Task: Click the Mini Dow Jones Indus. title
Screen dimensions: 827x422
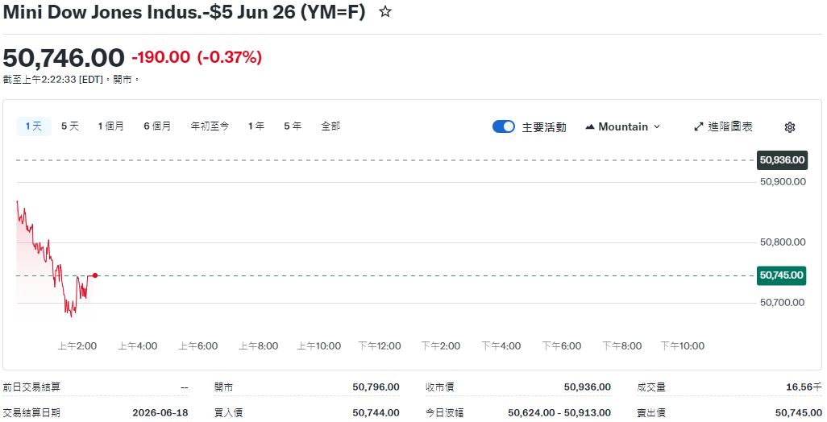Action: coord(184,11)
